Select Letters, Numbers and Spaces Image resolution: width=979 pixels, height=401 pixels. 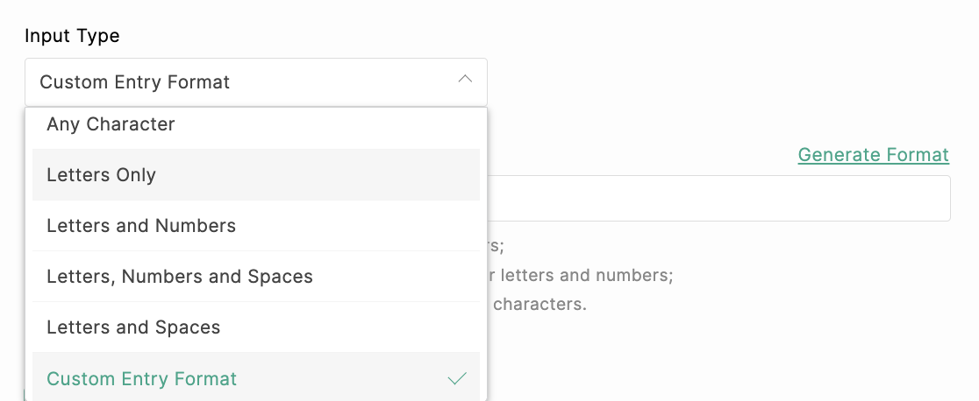point(180,277)
